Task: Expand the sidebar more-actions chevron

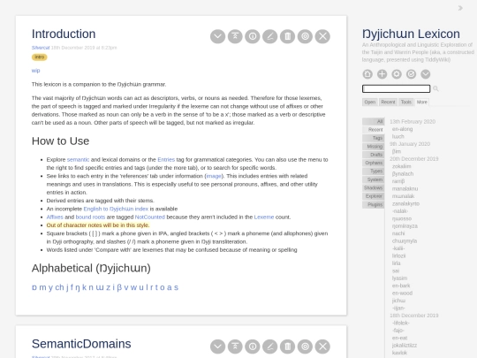Action: point(426,74)
